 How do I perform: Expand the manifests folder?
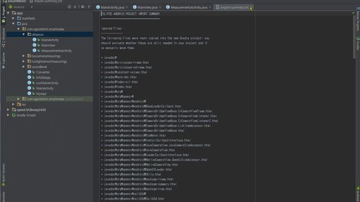pyautogui.click(x=13, y=19)
